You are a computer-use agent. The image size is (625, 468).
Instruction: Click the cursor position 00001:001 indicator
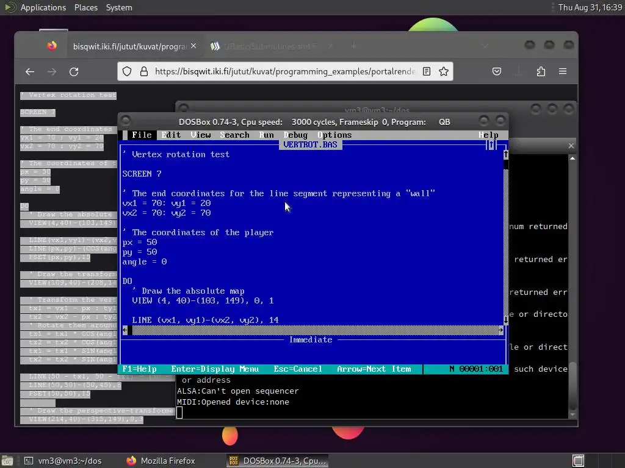[481, 369]
